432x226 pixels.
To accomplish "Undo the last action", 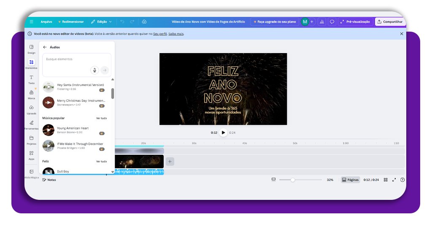I will pos(122,22).
